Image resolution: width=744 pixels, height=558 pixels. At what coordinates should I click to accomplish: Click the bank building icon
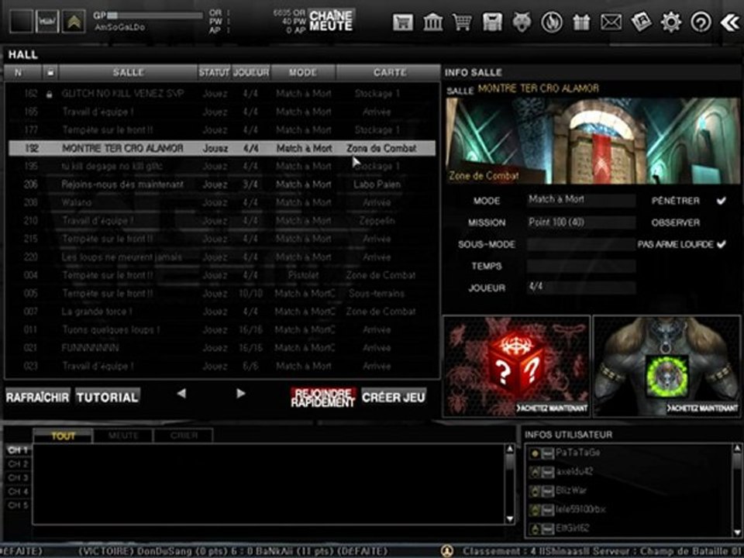(x=433, y=22)
